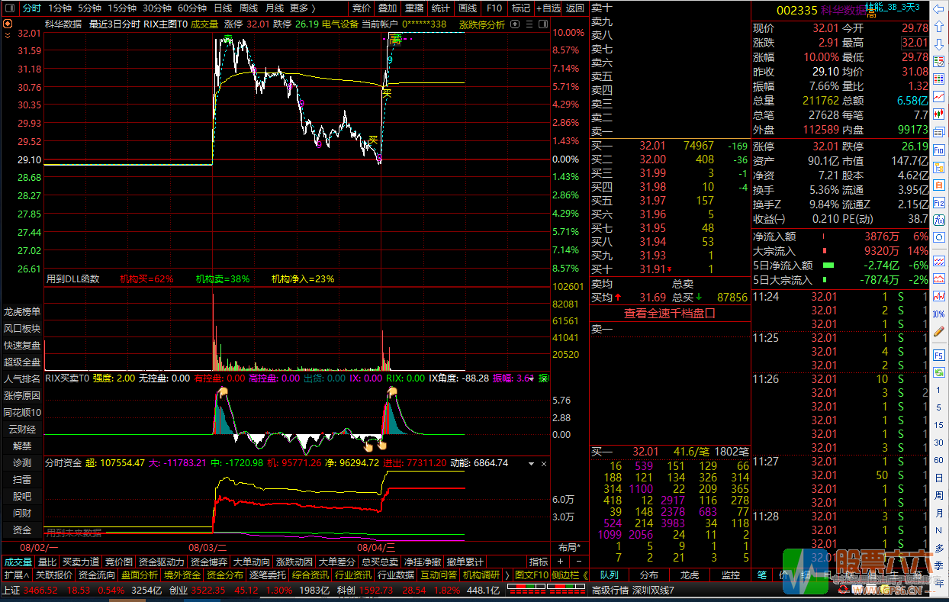The image size is (949, 602).
Task: Expand the double-chevron under the orange circle
Action: click(8, 35)
